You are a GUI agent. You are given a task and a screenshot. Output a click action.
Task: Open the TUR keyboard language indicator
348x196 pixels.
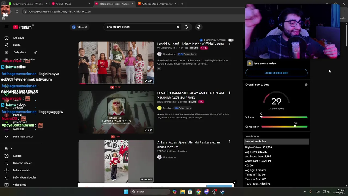(x=318, y=192)
